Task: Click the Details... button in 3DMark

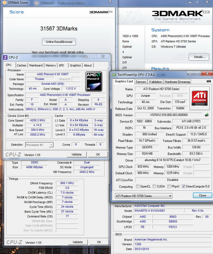Action: click(x=199, y=57)
